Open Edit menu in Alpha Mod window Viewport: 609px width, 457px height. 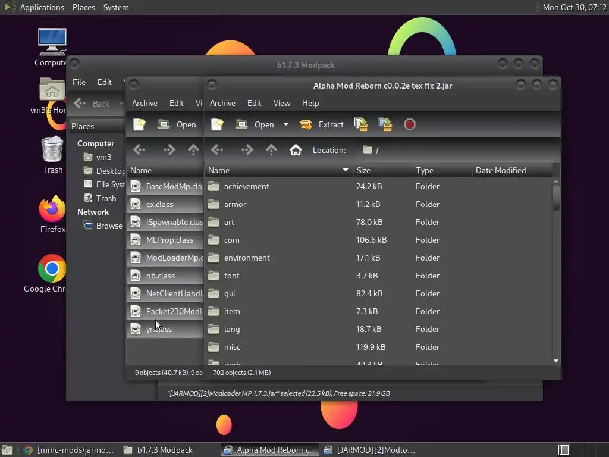255,103
